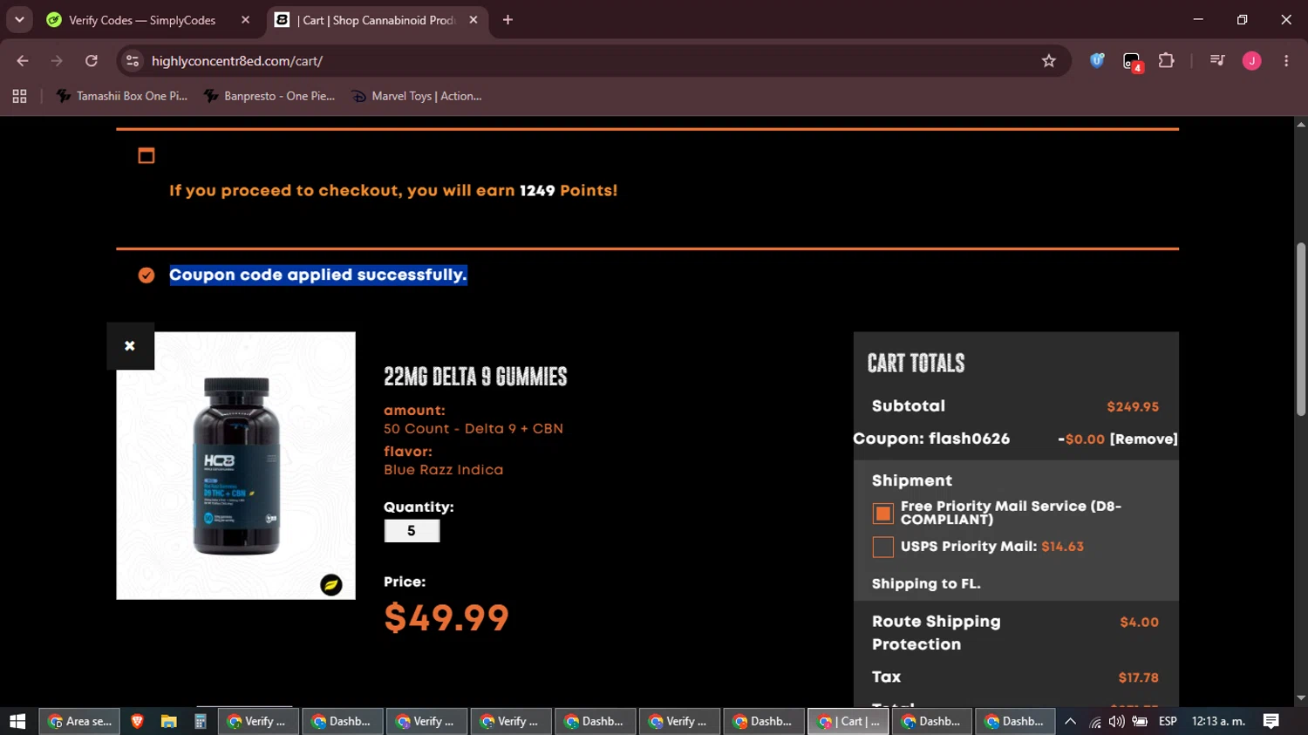Open a new browser tab
Image resolution: width=1308 pixels, height=735 pixels.
[x=508, y=20]
